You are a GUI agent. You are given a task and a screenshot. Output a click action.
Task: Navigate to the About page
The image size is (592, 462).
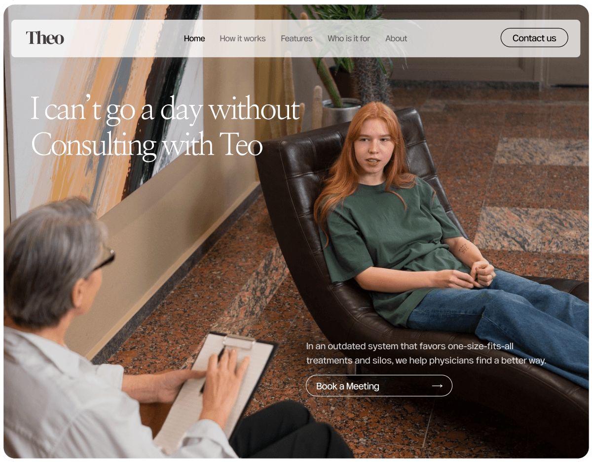(x=396, y=38)
